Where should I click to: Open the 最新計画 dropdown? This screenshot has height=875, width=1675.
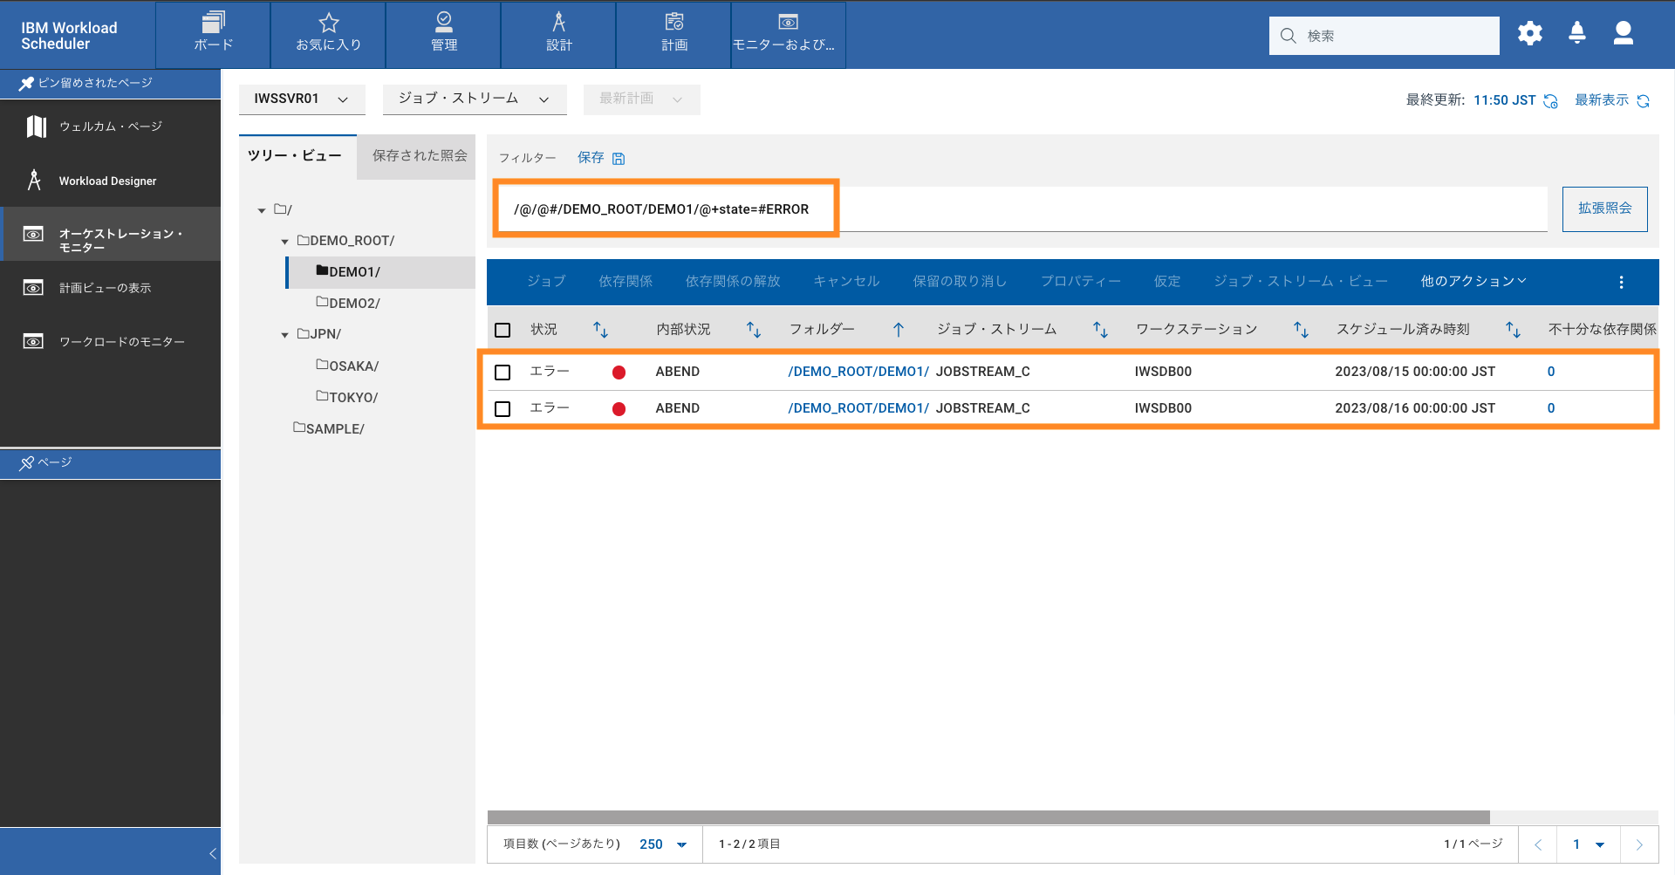point(641,99)
